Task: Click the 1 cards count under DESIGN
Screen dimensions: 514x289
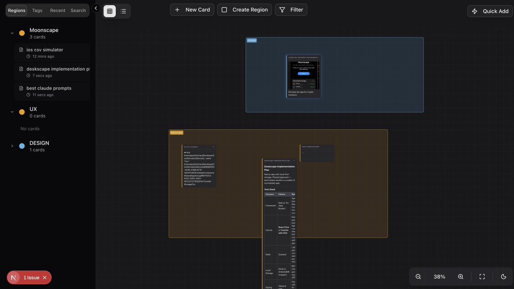Action: tap(37, 150)
